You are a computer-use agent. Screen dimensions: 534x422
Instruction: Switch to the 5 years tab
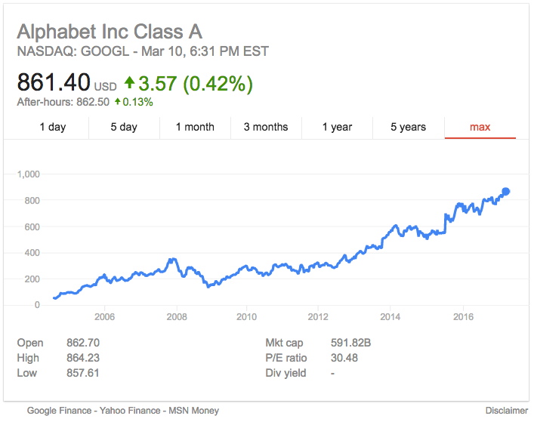pos(408,127)
